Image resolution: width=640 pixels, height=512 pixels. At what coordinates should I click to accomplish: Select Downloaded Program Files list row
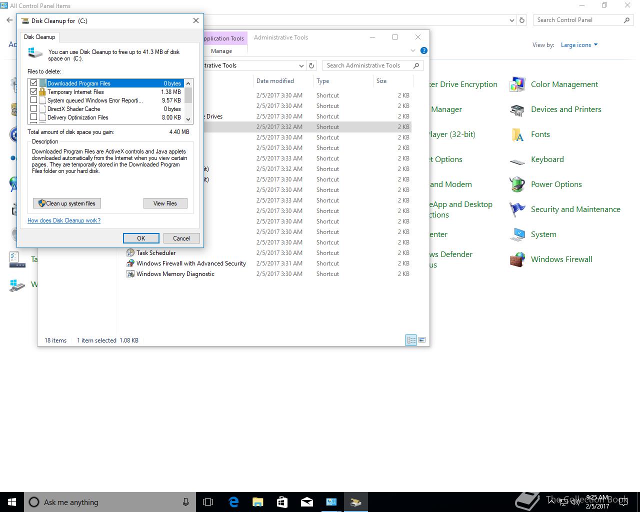click(x=106, y=83)
